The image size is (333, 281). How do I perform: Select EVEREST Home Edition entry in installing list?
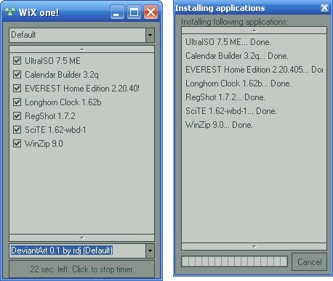[x=254, y=70]
